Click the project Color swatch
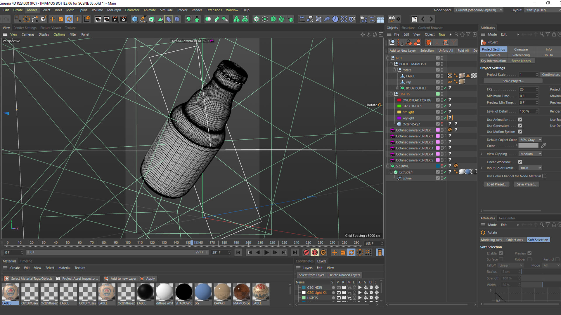This screenshot has width=561, height=315. click(x=528, y=146)
